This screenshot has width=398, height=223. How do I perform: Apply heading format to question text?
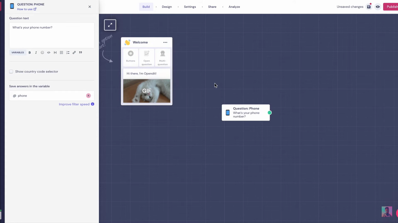pos(55,53)
